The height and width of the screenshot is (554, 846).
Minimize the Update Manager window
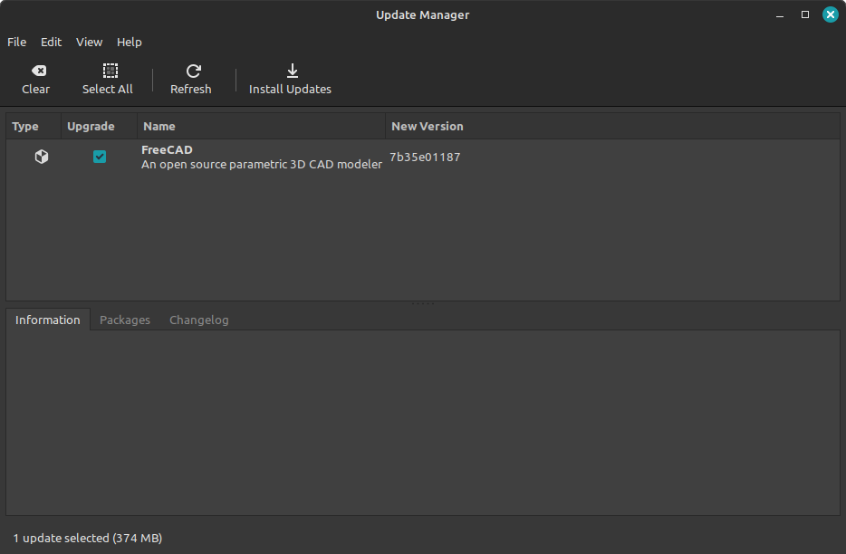coord(780,15)
